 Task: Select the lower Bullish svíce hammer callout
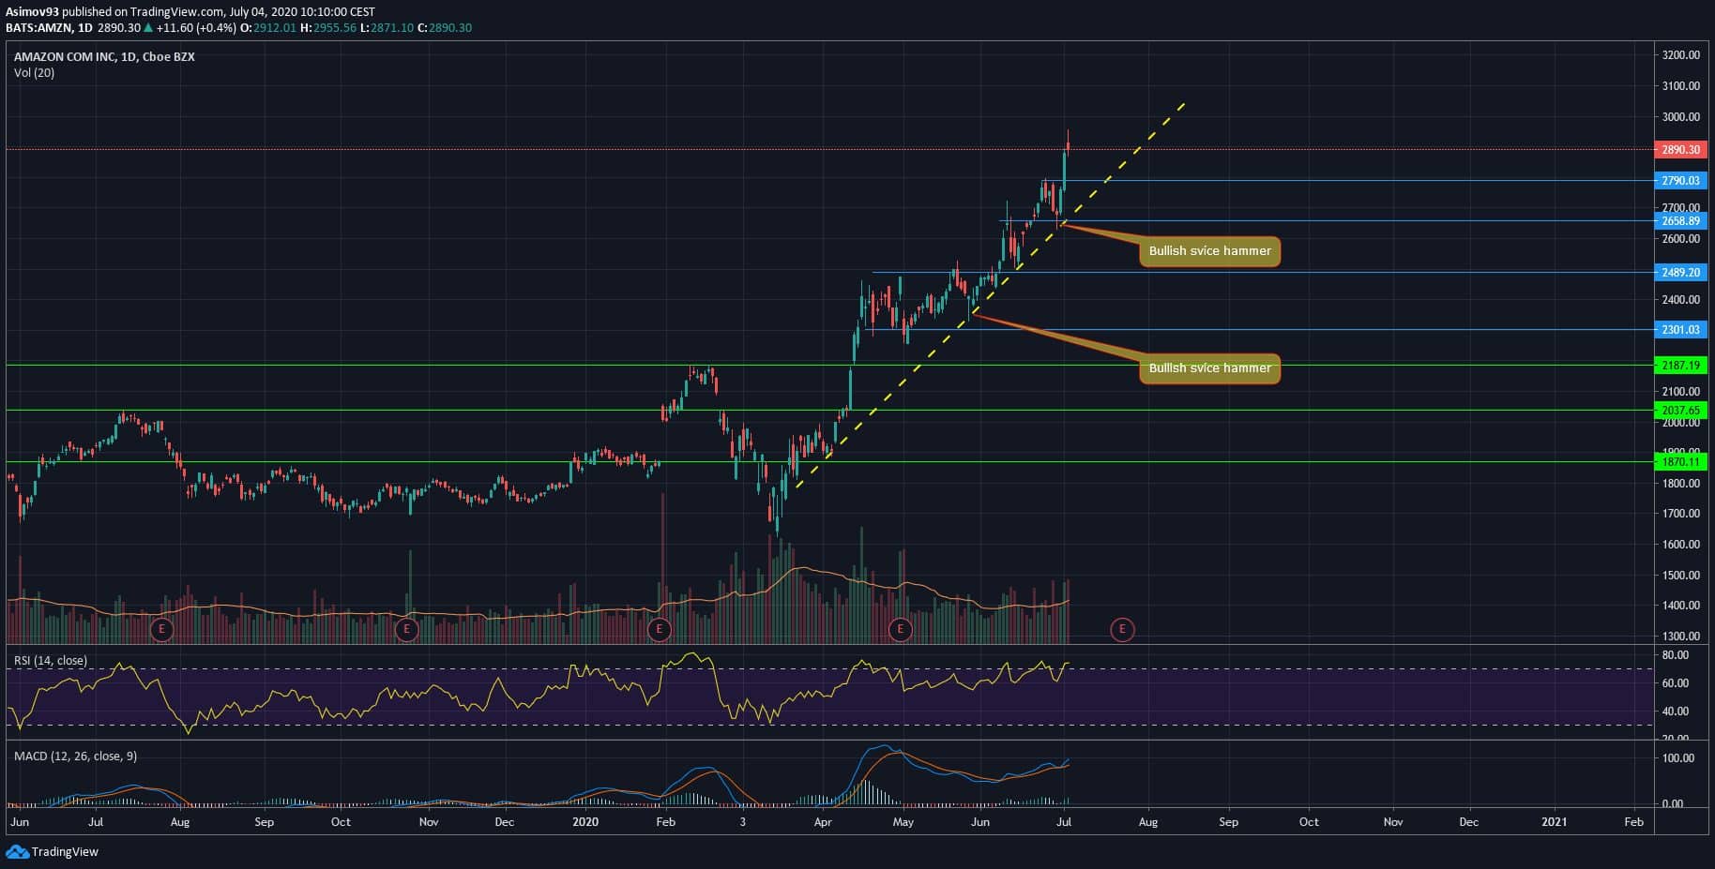1209,368
